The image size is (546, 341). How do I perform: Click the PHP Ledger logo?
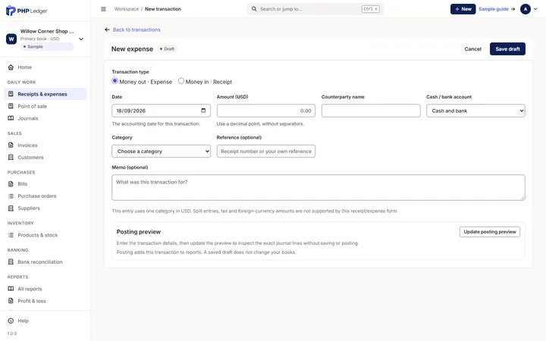coord(27,11)
